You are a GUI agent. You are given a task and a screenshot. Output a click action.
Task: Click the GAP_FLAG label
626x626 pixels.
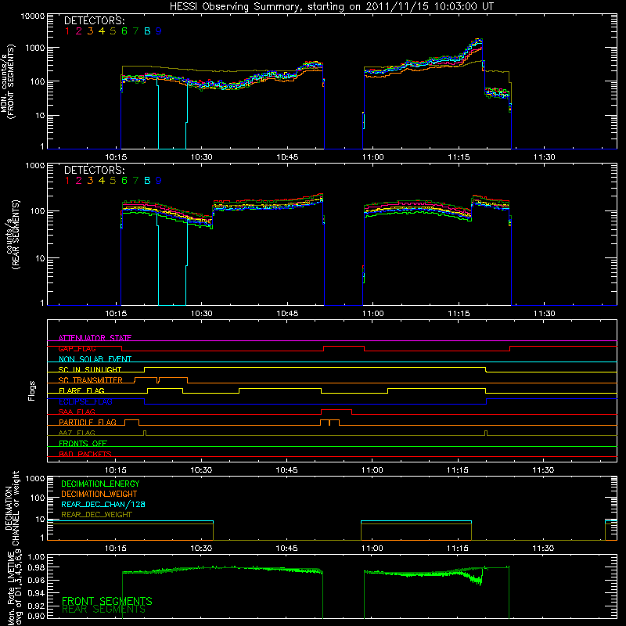[x=77, y=348]
